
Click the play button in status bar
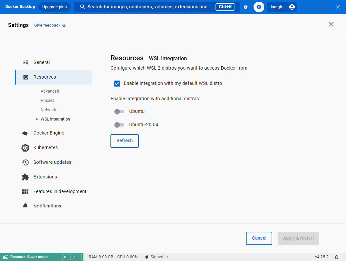pos(65,257)
